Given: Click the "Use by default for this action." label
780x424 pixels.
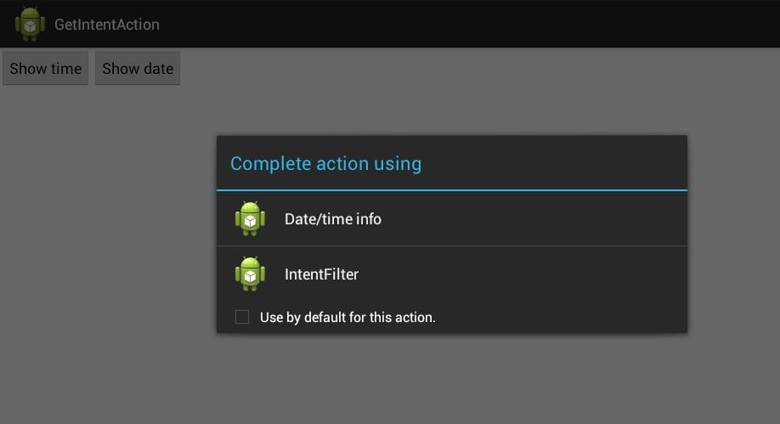Looking at the screenshot, I should tap(348, 318).
